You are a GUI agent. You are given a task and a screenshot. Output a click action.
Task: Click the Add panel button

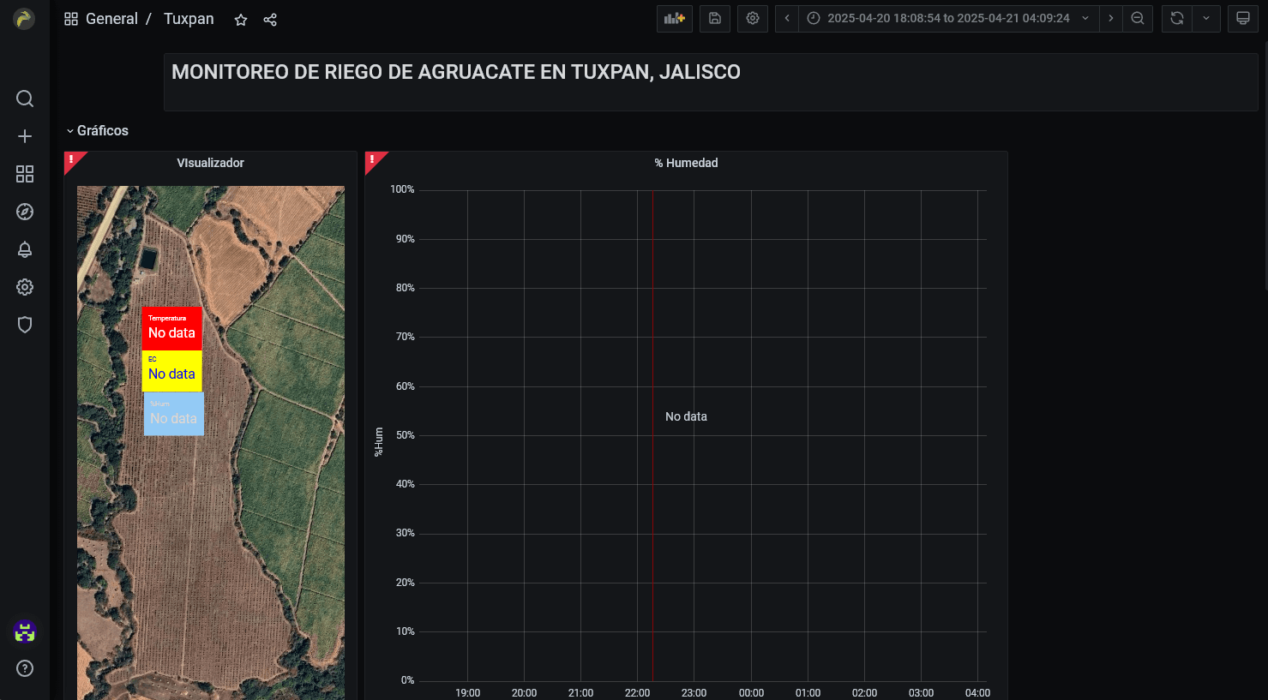pyautogui.click(x=675, y=18)
